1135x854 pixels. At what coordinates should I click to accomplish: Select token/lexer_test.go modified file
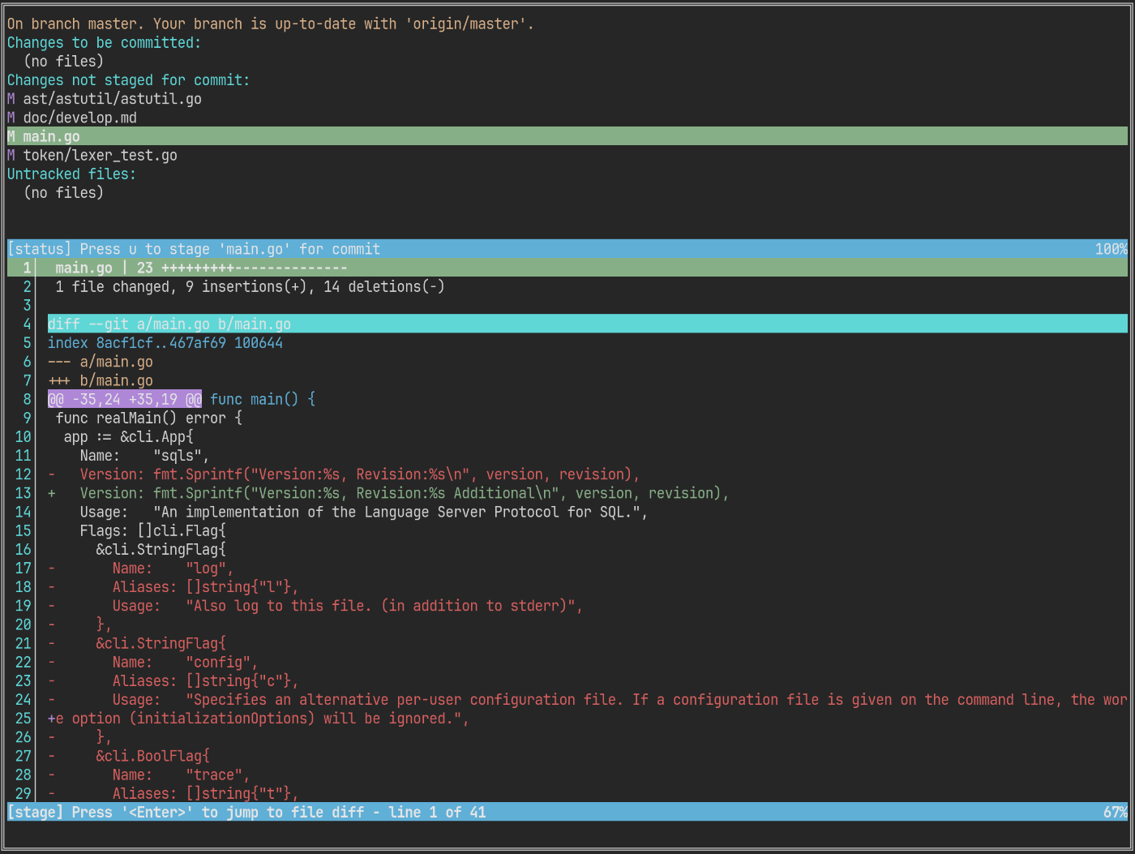point(100,155)
